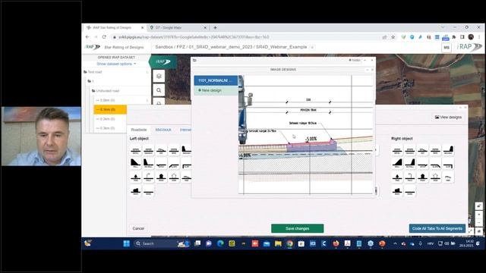Add a New design
Screen dimensions: 486x273
(216, 90)
